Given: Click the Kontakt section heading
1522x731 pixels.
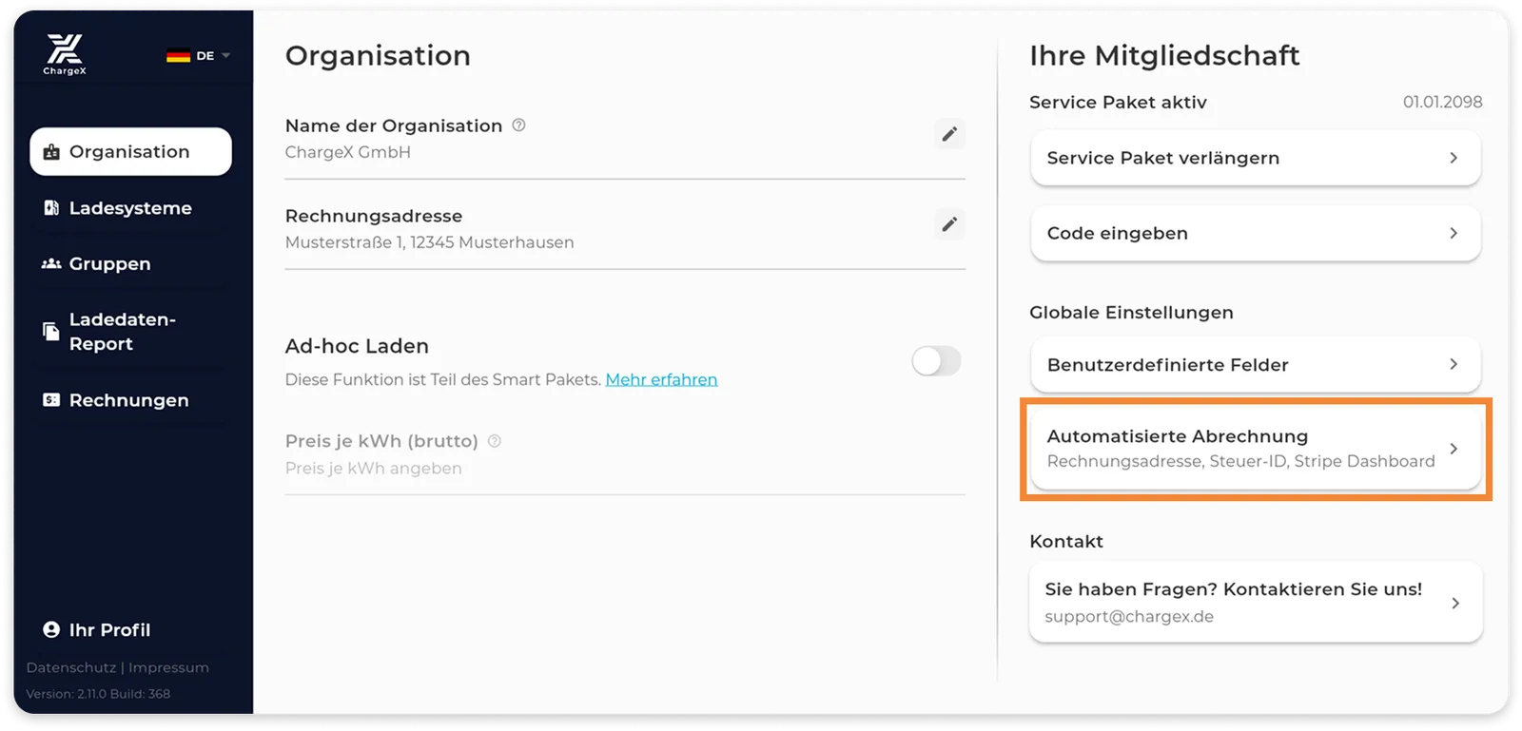Looking at the screenshot, I should 1066,541.
